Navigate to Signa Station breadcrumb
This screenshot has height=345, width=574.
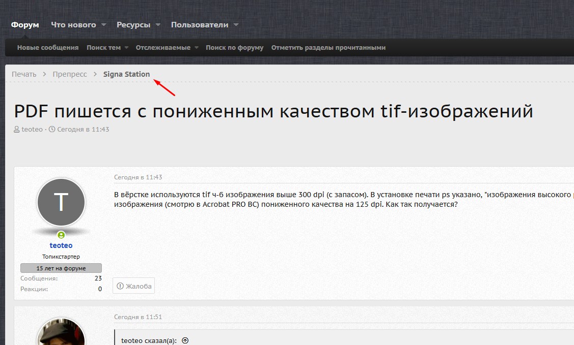coord(126,74)
